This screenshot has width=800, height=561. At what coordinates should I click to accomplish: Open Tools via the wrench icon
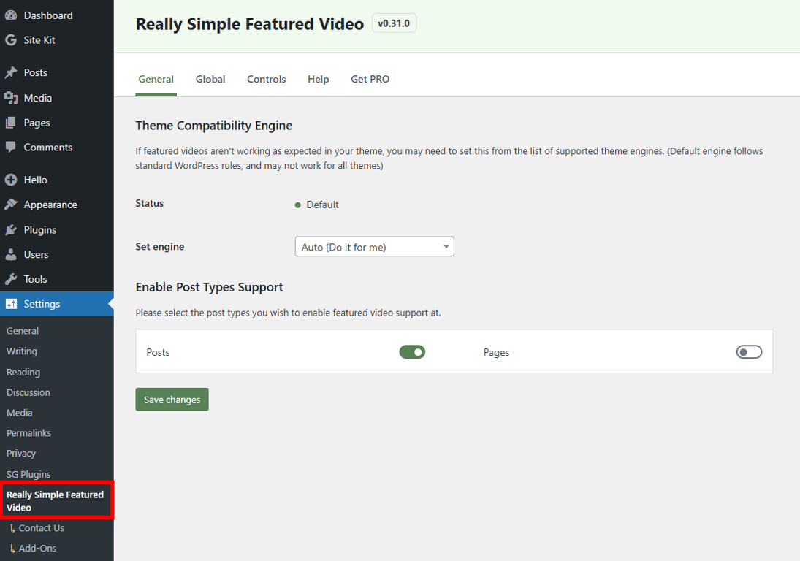(15, 279)
